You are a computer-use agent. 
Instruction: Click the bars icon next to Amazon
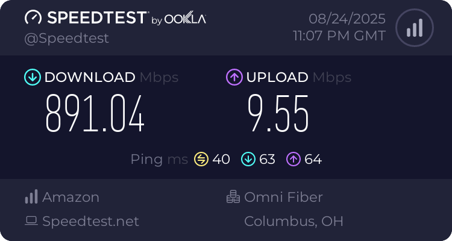pyautogui.click(x=31, y=197)
